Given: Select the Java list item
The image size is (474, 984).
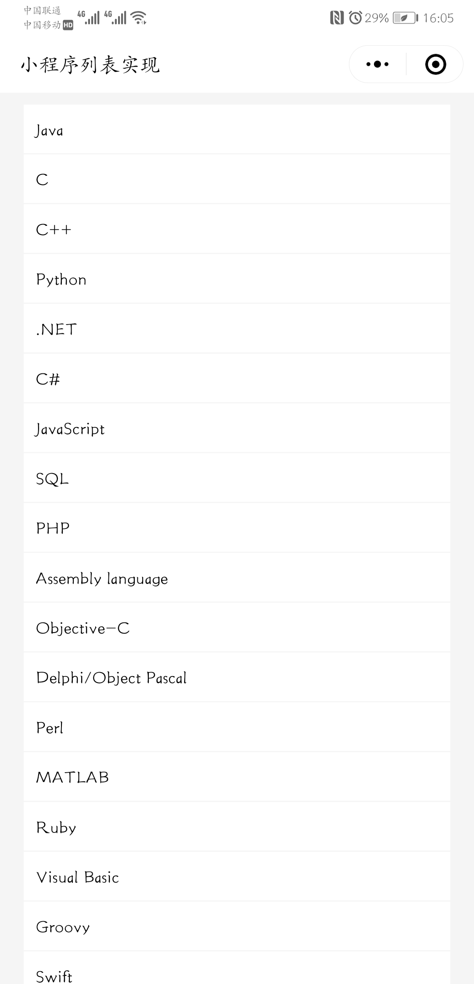Looking at the screenshot, I should pyautogui.click(x=237, y=130).
